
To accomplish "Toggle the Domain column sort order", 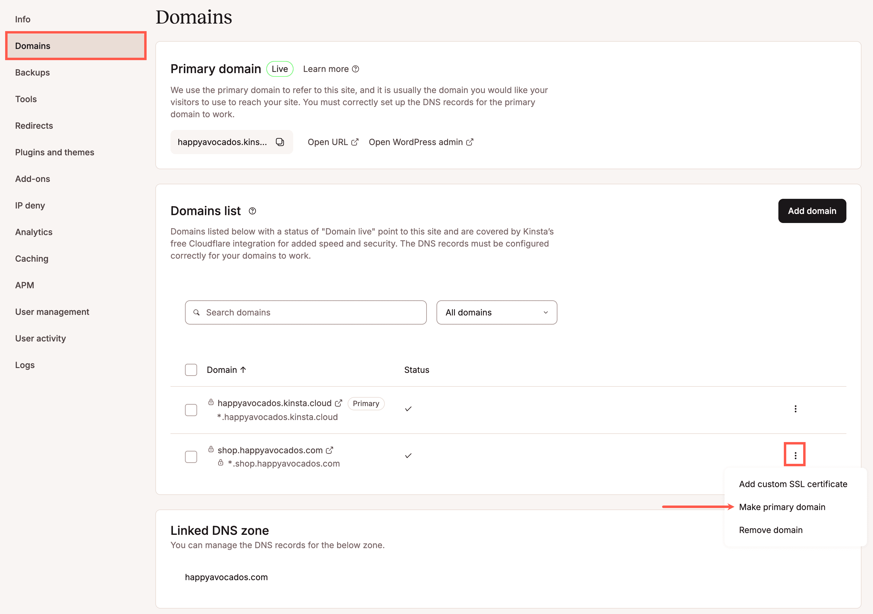I will pyautogui.click(x=243, y=369).
